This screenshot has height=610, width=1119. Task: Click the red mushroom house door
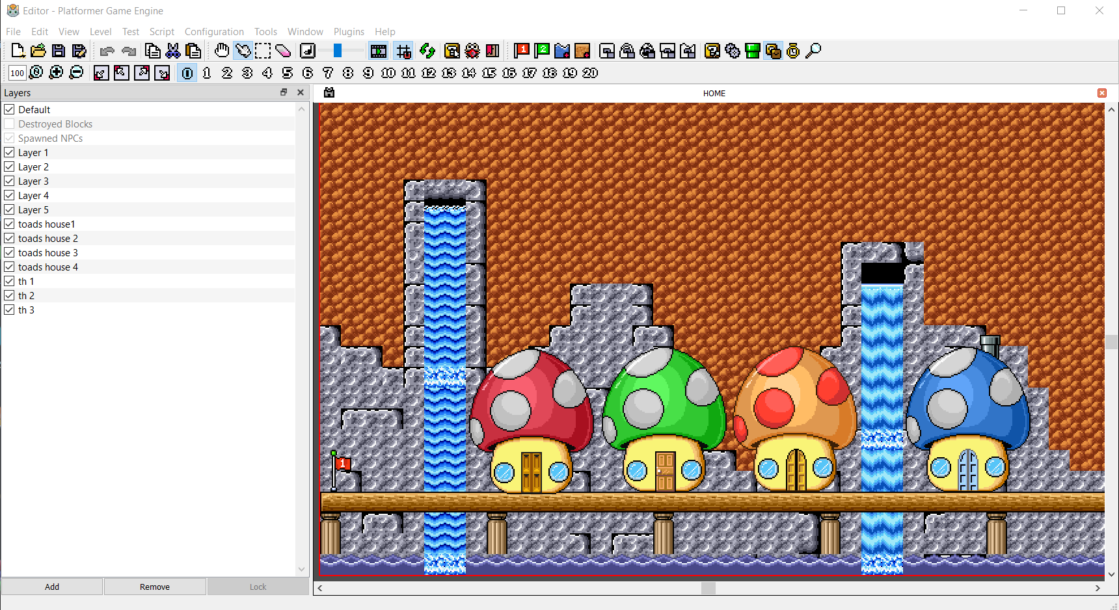(x=532, y=472)
